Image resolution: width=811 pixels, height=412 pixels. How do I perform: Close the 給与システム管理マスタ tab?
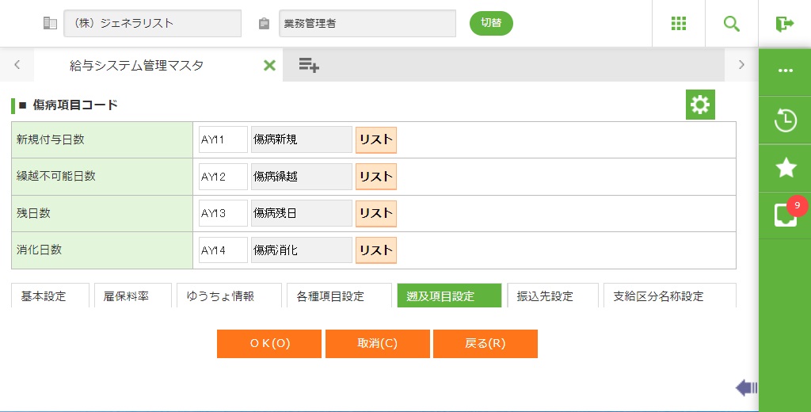tap(269, 66)
